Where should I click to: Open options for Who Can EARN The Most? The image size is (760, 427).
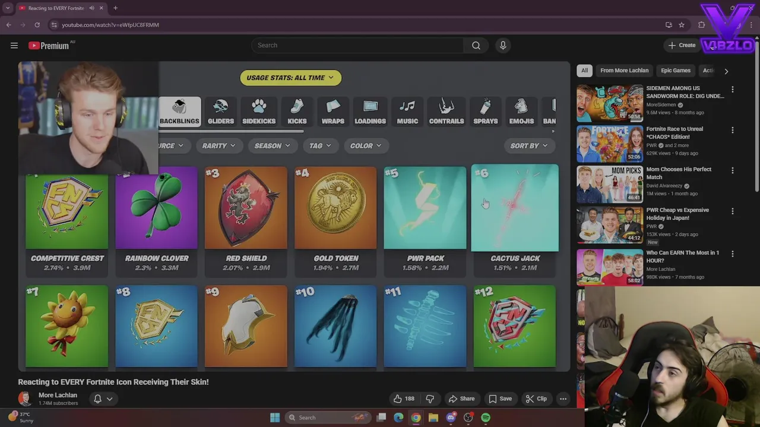point(732,254)
